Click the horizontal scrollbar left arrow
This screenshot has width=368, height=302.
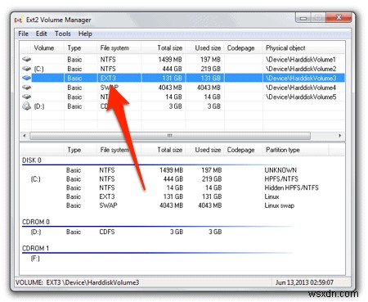(x=25, y=136)
